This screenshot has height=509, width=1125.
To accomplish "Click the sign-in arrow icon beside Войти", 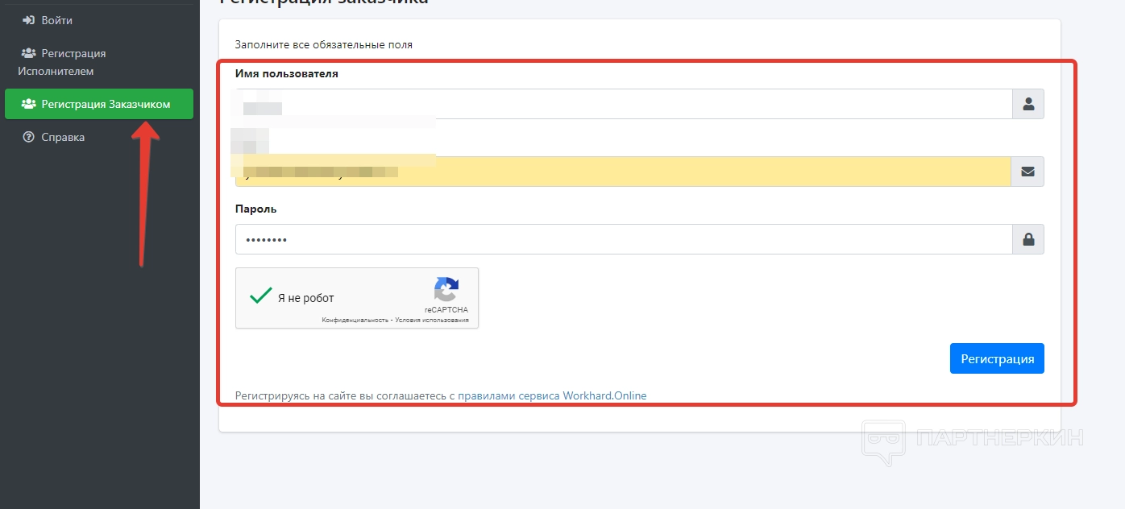I will point(29,20).
